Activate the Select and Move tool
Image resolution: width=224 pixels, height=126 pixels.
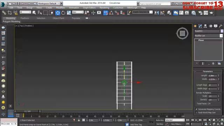[58, 13]
